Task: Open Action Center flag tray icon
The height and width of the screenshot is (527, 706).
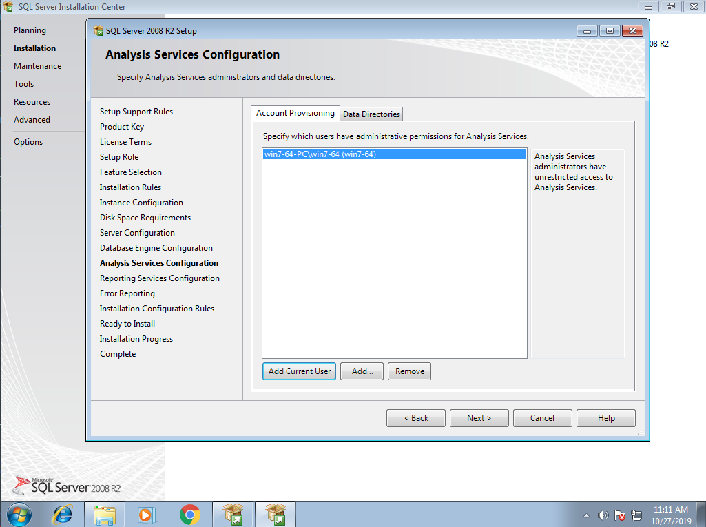Action: click(620, 515)
